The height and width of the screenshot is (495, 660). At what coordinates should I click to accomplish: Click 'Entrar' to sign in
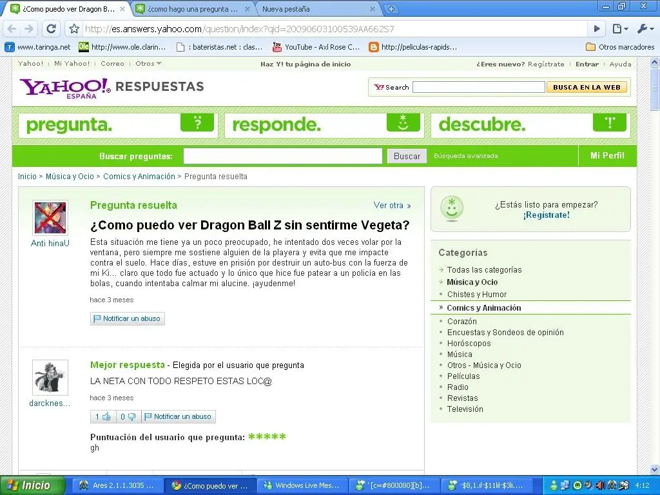587,64
